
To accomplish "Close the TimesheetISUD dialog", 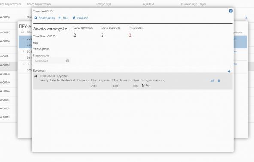I will 230,11.
